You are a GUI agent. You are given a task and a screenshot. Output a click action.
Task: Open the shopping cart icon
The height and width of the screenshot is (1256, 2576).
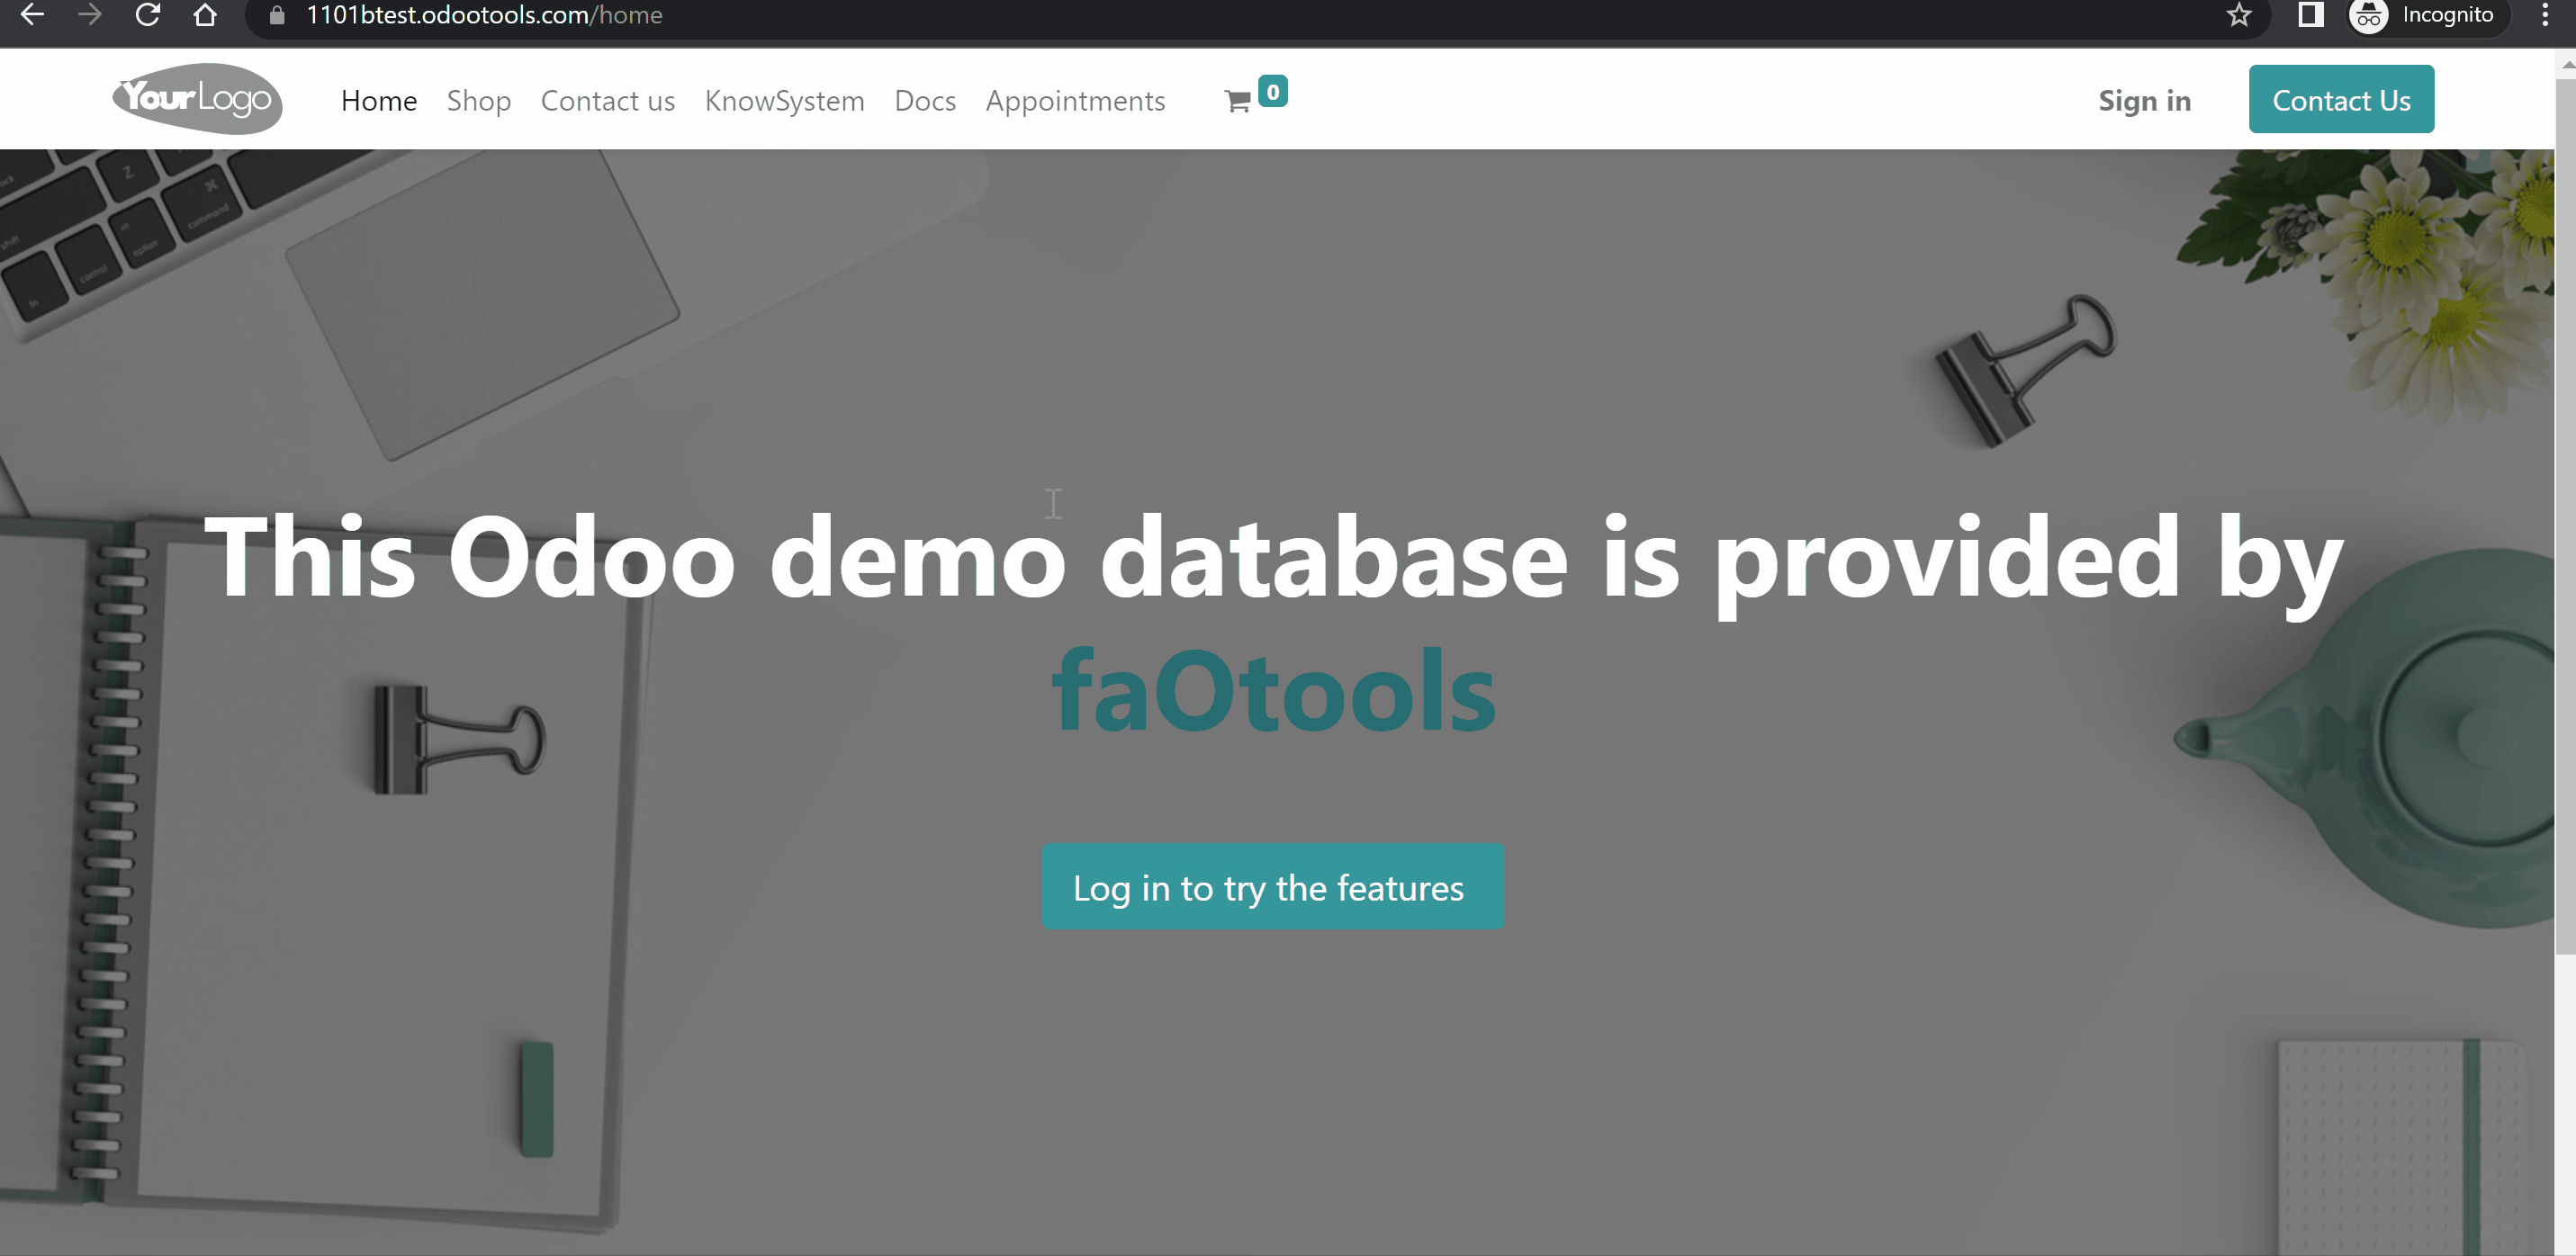[x=1237, y=101]
